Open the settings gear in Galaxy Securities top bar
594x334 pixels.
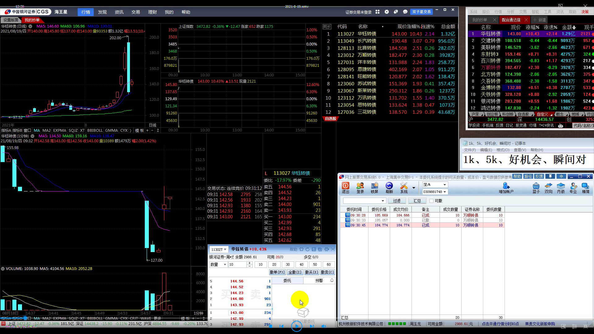(x=387, y=12)
